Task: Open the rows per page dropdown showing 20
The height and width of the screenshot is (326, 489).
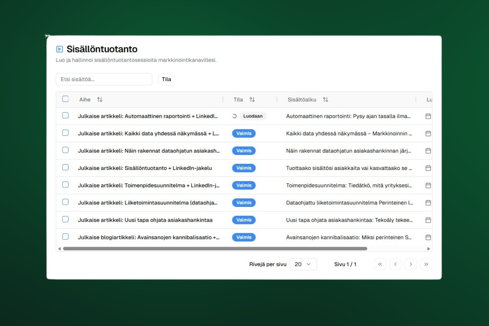Action: tap(303, 264)
